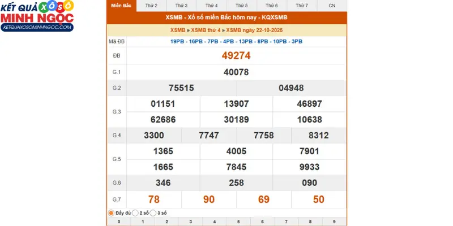Click G.6 number 258
The width and height of the screenshot is (453, 226).
[236, 182]
